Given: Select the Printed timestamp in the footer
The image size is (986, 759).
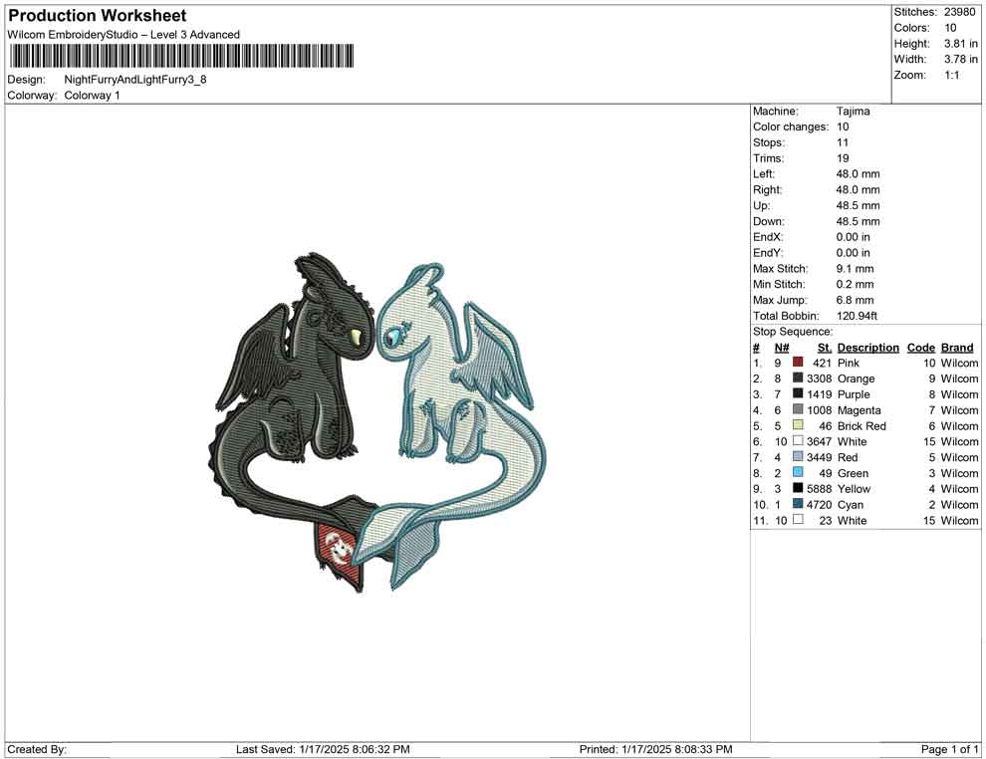Looking at the screenshot, I should tap(656, 749).
